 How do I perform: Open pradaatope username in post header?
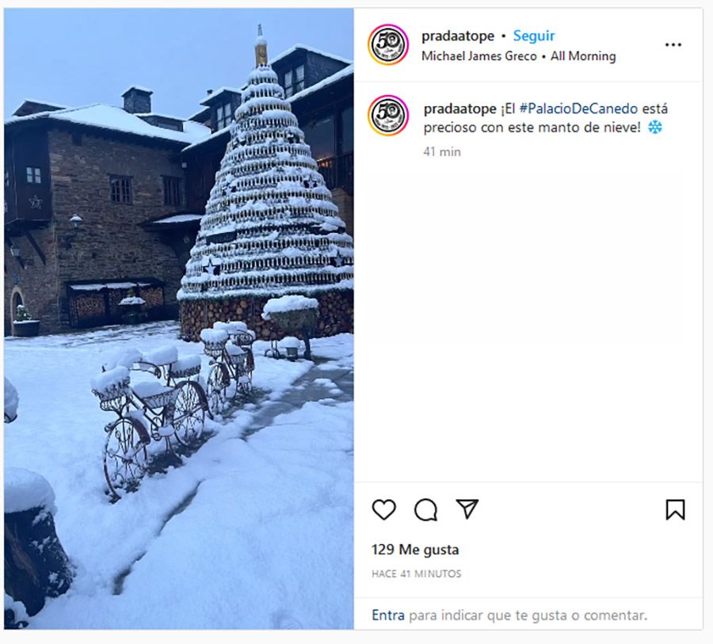[458, 36]
